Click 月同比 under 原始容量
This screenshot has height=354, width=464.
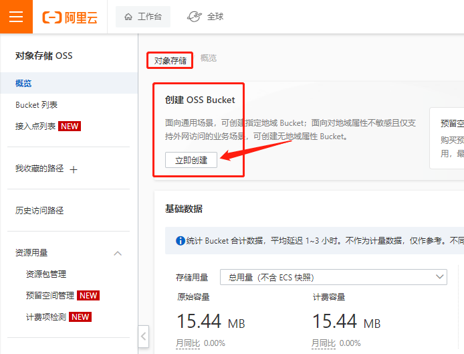[188, 343]
